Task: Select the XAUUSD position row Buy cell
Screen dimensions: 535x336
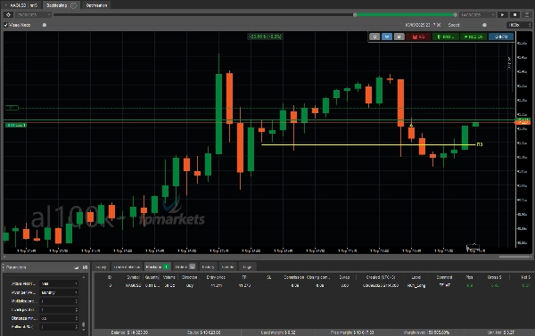Action: click(190, 285)
